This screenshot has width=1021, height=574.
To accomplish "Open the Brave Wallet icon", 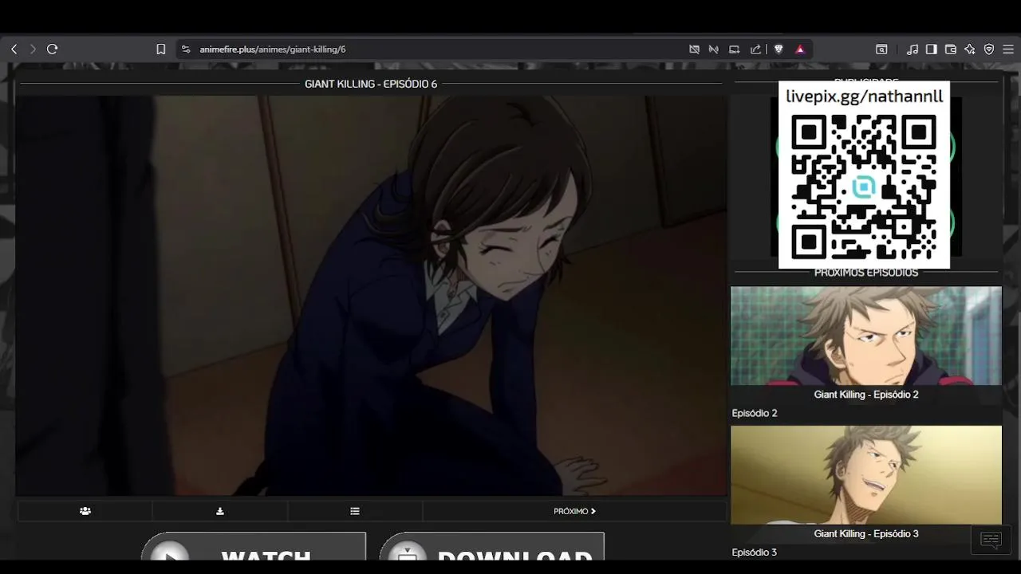I will 950,49.
